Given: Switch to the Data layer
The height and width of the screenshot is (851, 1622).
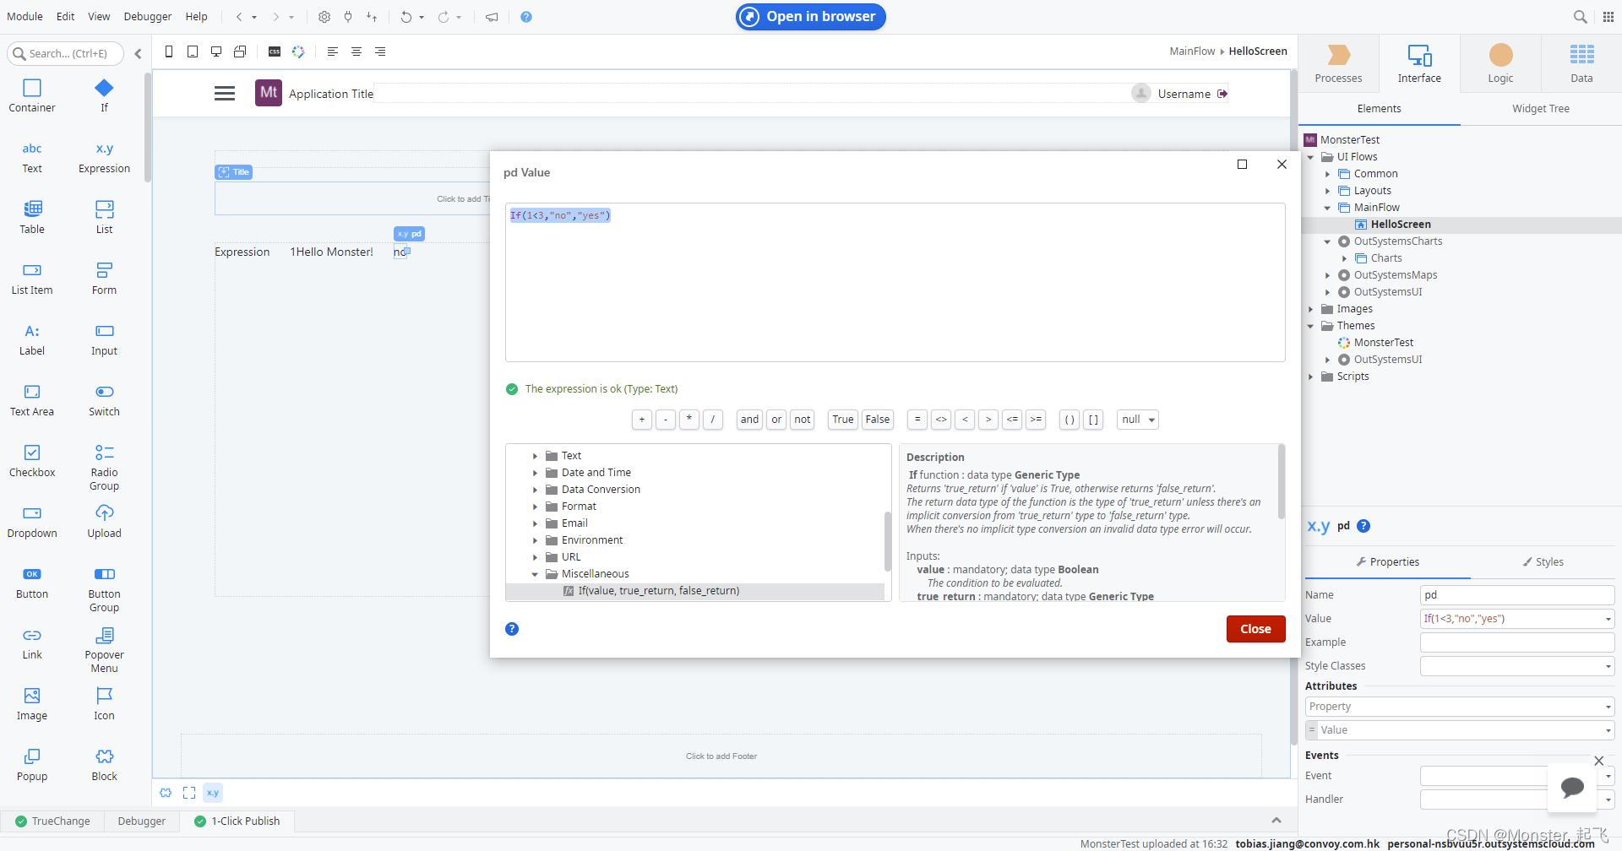Looking at the screenshot, I should click(1581, 64).
